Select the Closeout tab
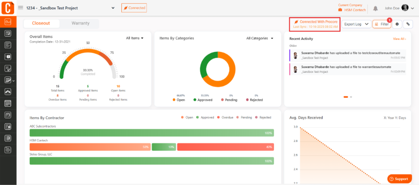 coord(41,23)
